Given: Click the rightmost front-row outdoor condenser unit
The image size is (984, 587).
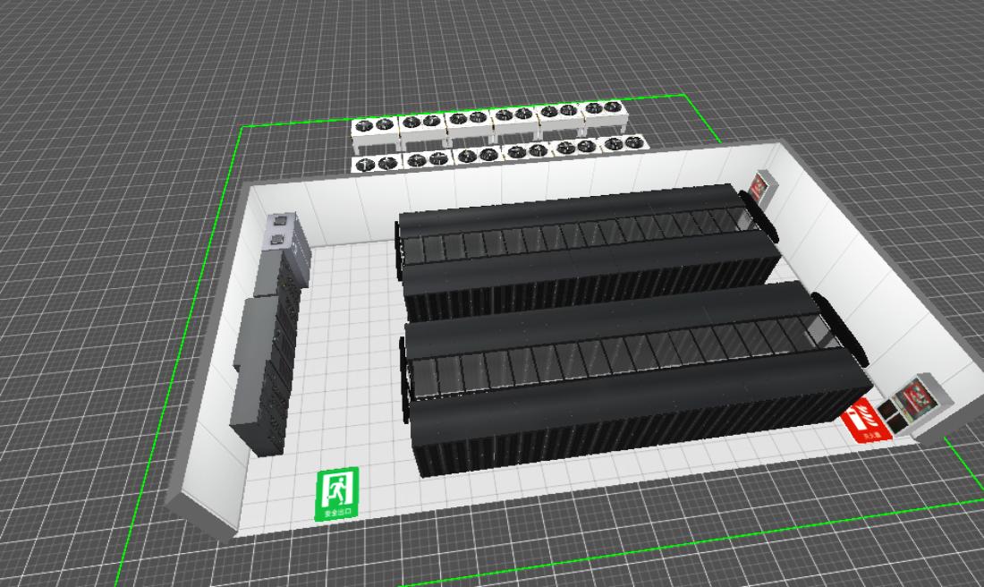Looking at the screenshot, I should [623, 145].
